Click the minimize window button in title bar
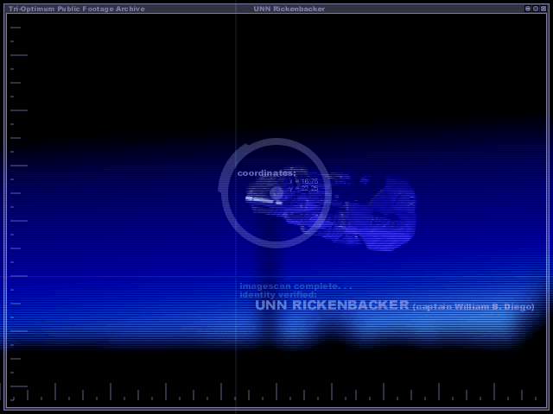 click(528, 9)
